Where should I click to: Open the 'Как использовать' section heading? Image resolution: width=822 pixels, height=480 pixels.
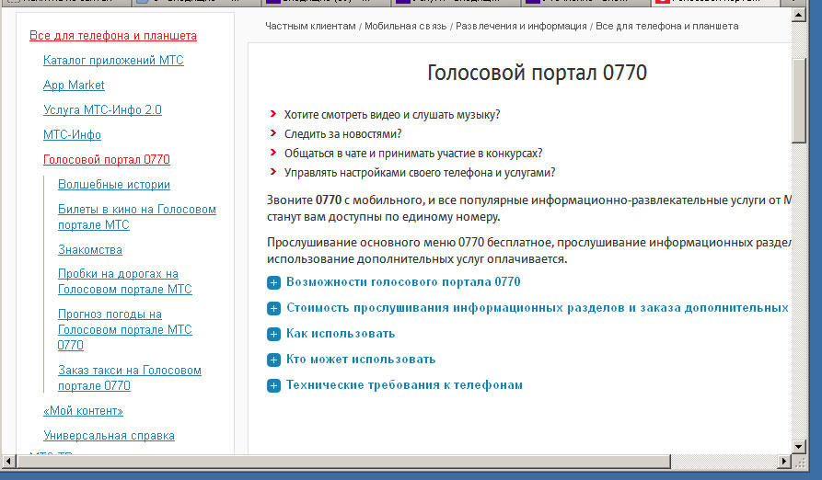pos(341,334)
